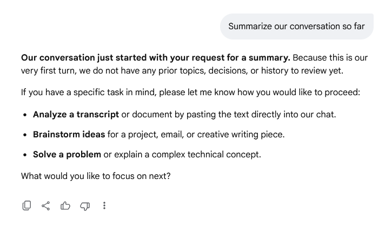Image resolution: width=385 pixels, height=232 pixels.
Task: Click the bold 'Brainstorm ideas' text
Action: [x=69, y=135]
